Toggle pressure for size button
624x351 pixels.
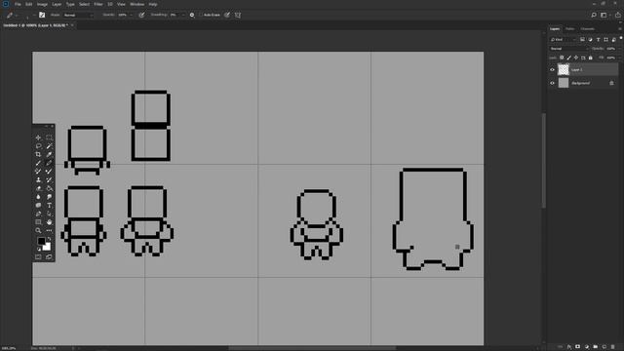pyautogui.click(x=227, y=15)
